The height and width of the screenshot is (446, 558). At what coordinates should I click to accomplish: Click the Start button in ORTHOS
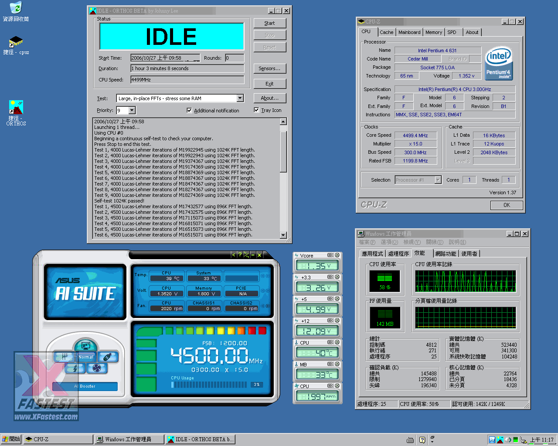(x=270, y=24)
